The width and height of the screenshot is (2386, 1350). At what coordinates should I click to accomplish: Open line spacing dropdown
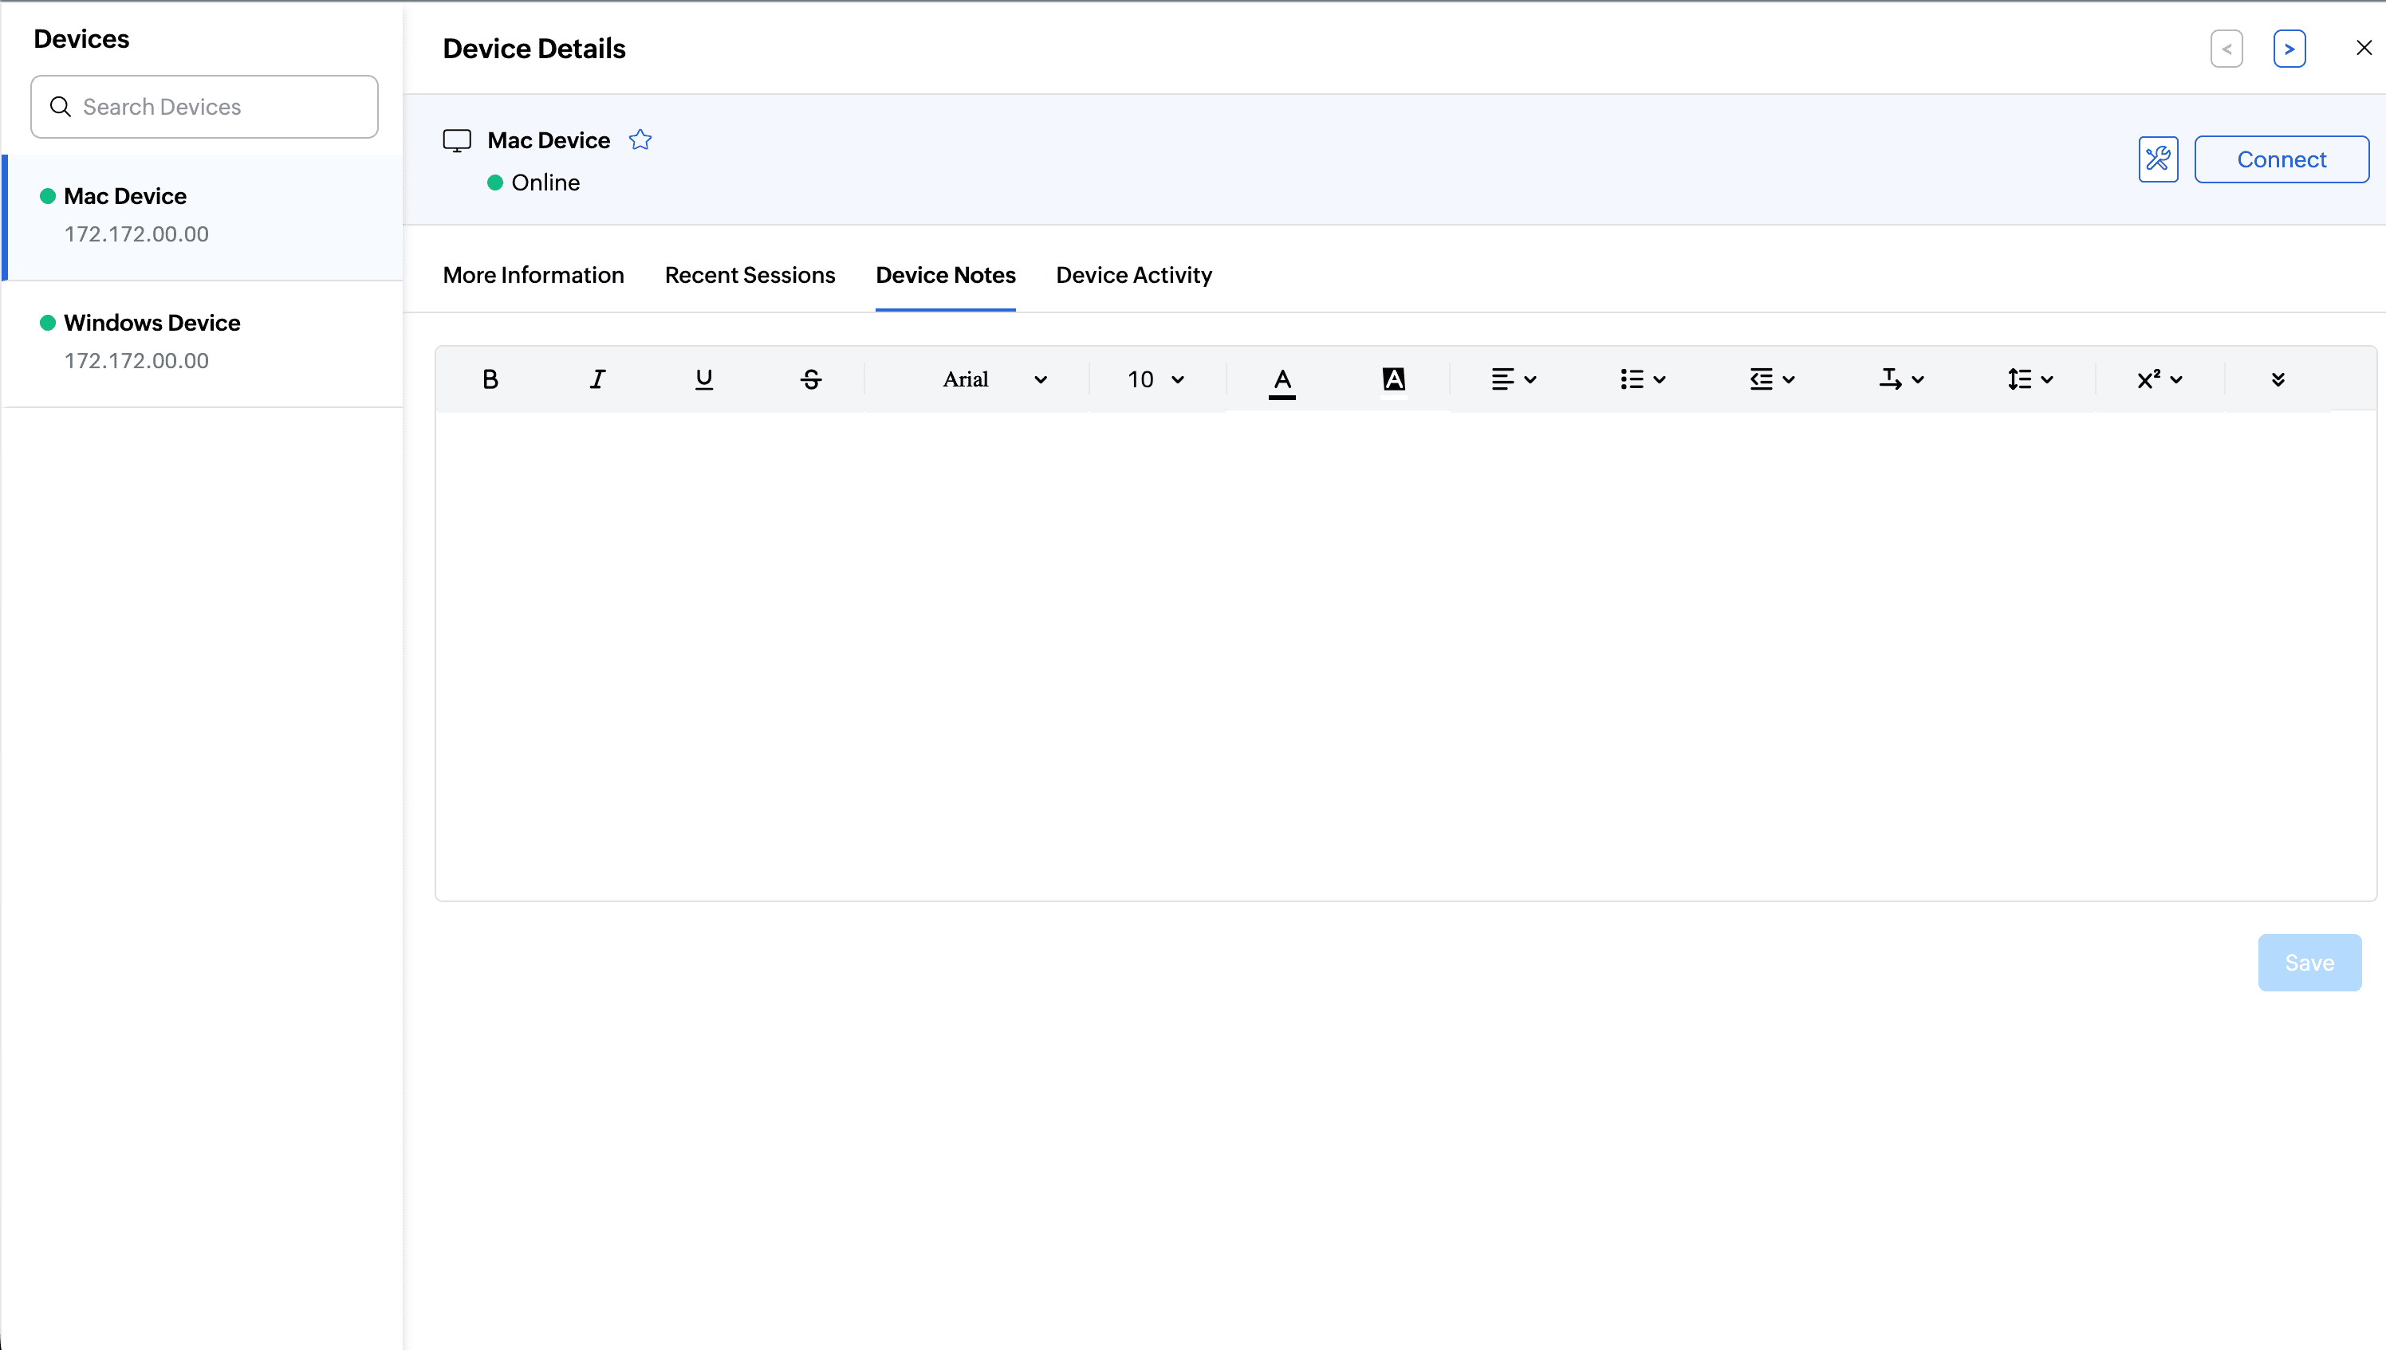[2030, 379]
